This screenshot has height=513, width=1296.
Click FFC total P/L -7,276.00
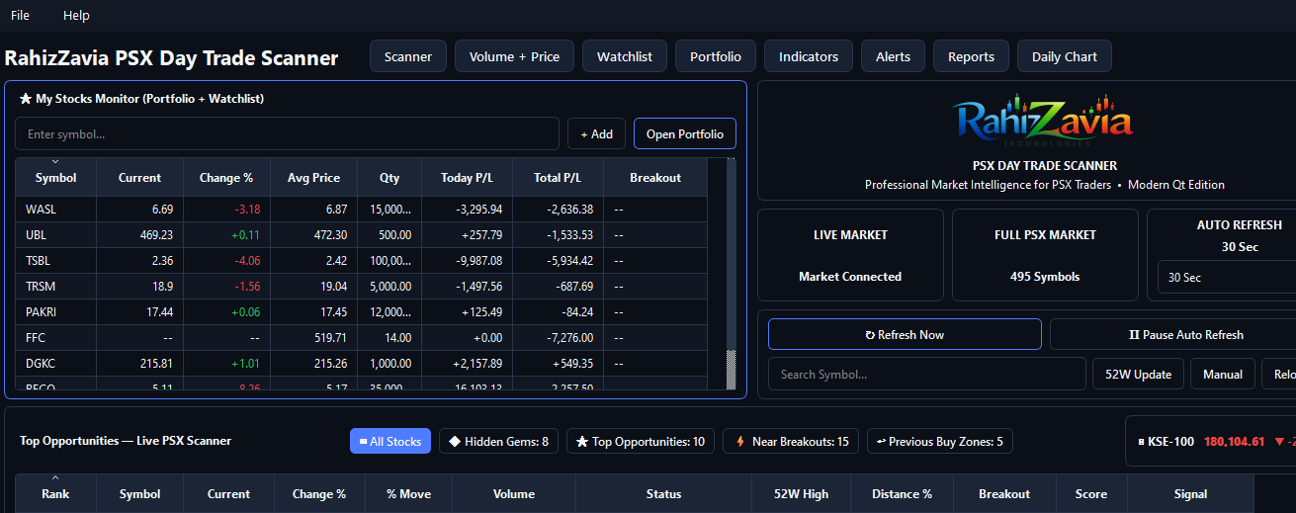(x=558, y=337)
